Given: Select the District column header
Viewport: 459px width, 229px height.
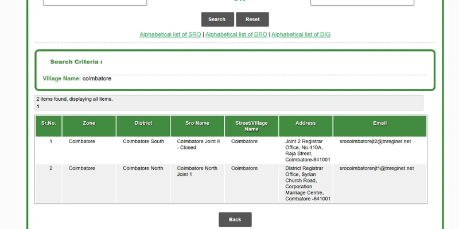Looking at the screenshot, I should coord(143,126).
